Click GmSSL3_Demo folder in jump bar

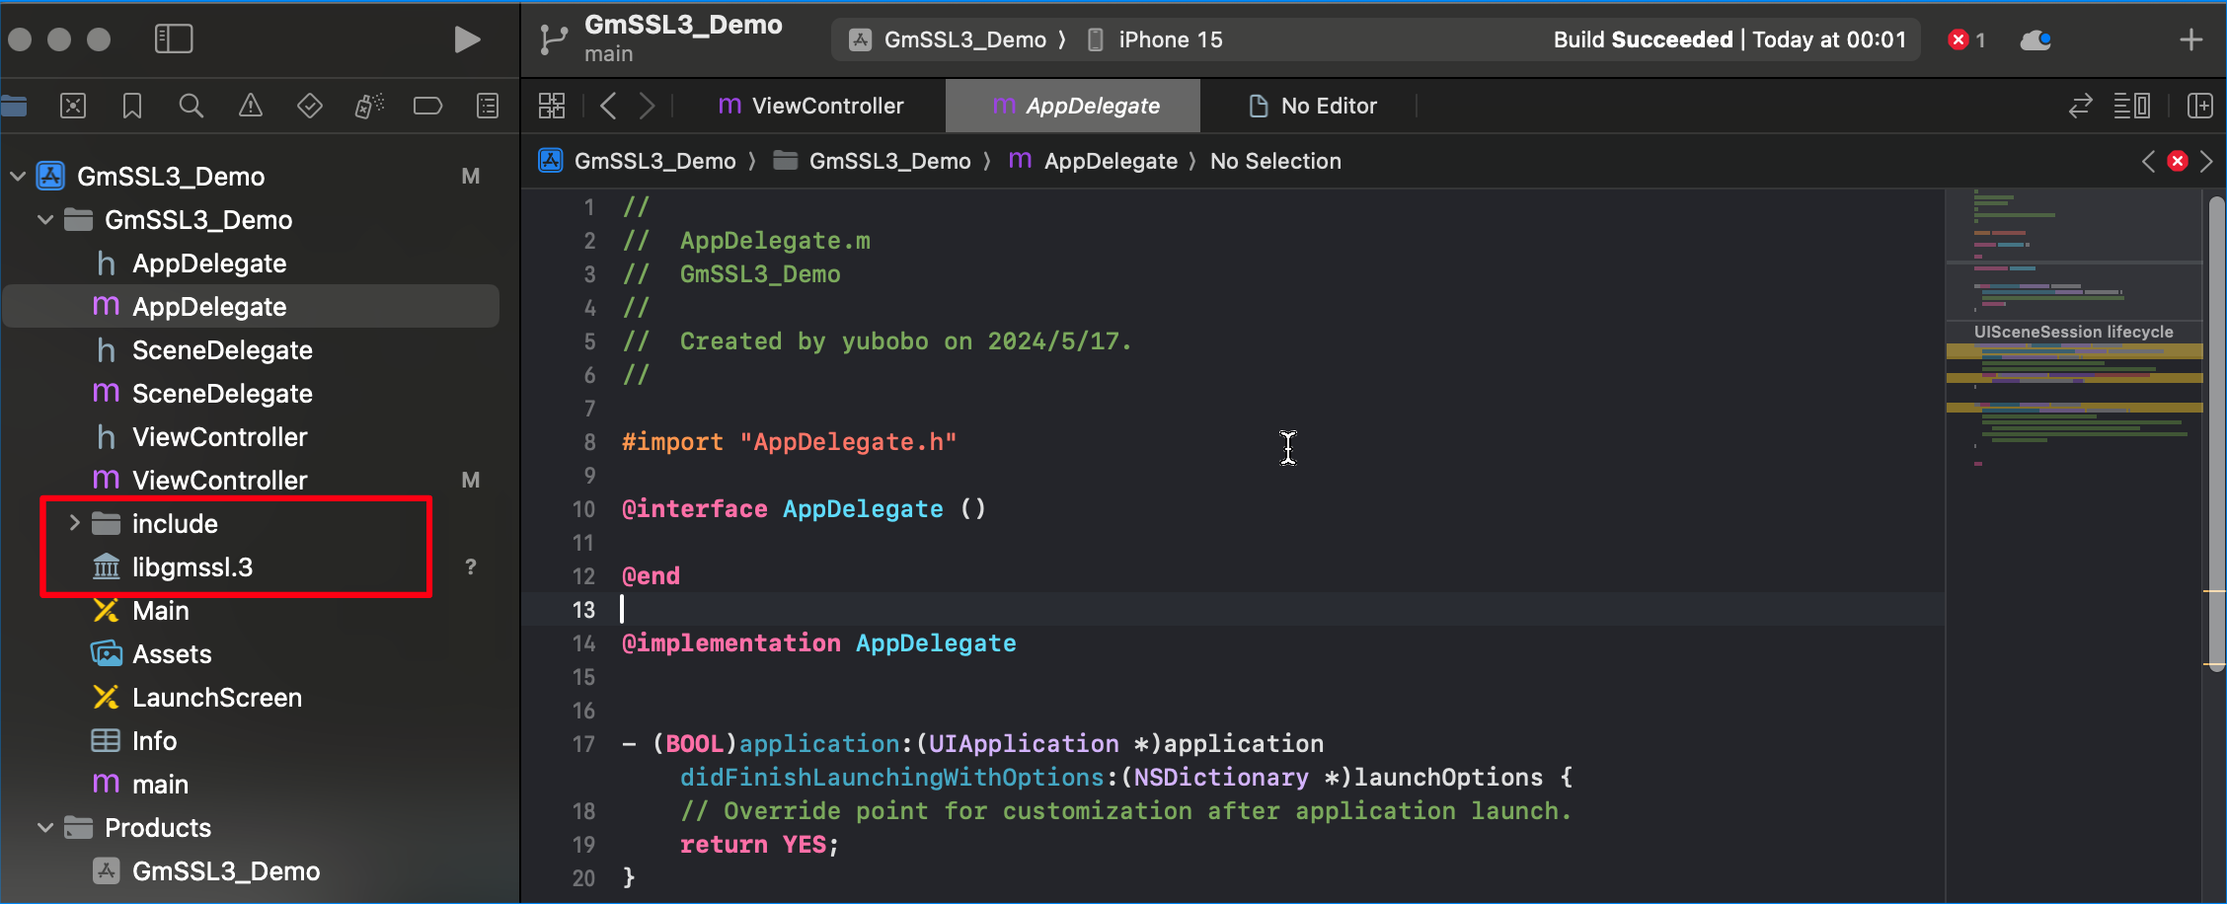(x=872, y=161)
